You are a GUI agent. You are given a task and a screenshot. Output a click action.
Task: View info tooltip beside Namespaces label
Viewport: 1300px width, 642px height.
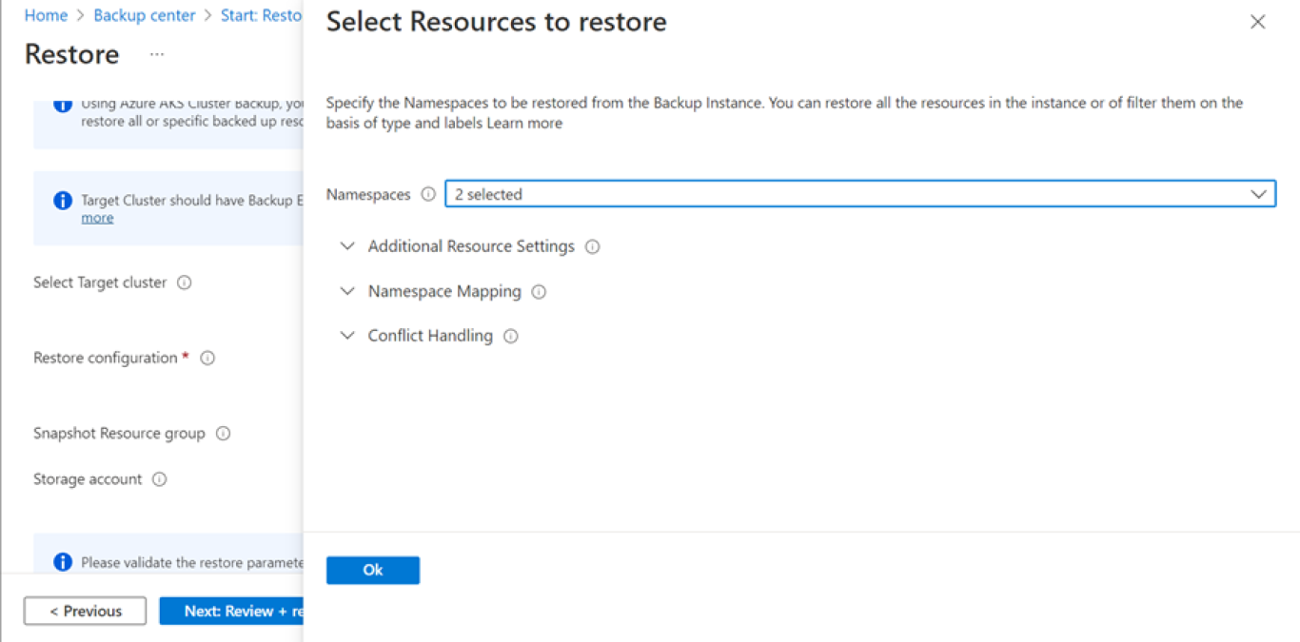click(x=428, y=194)
